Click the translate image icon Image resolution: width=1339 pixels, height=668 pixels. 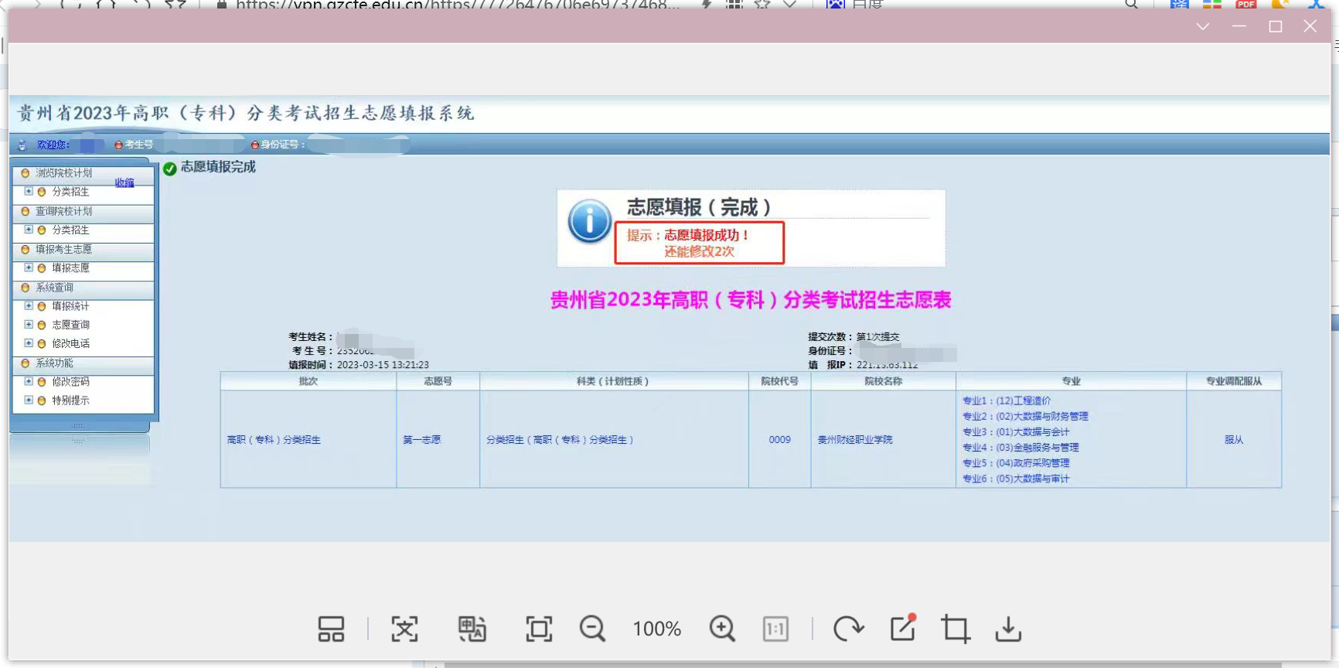472,629
